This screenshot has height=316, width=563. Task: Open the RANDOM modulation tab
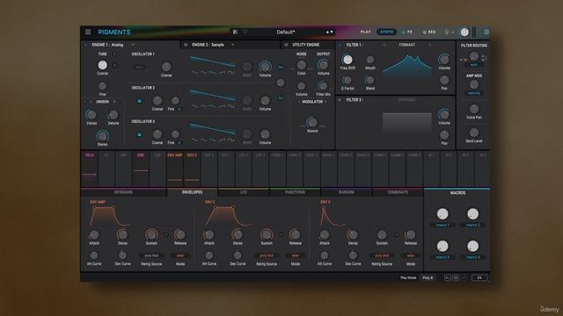coord(347,192)
